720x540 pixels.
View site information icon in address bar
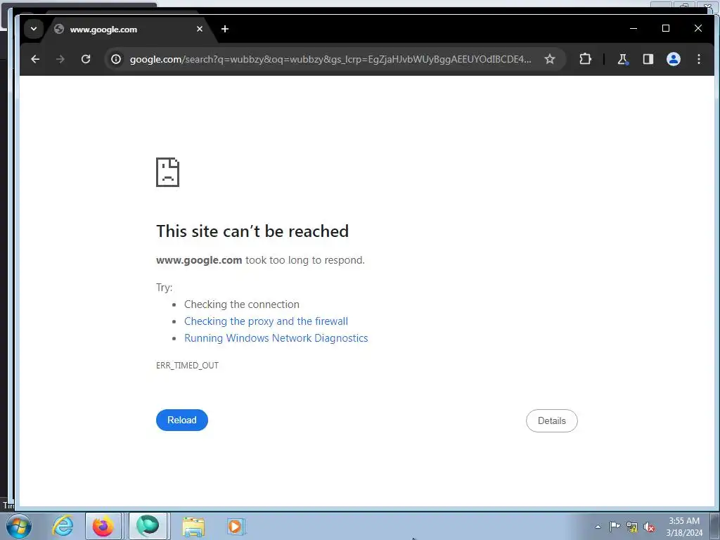pyautogui.click(x=116, y=59)
